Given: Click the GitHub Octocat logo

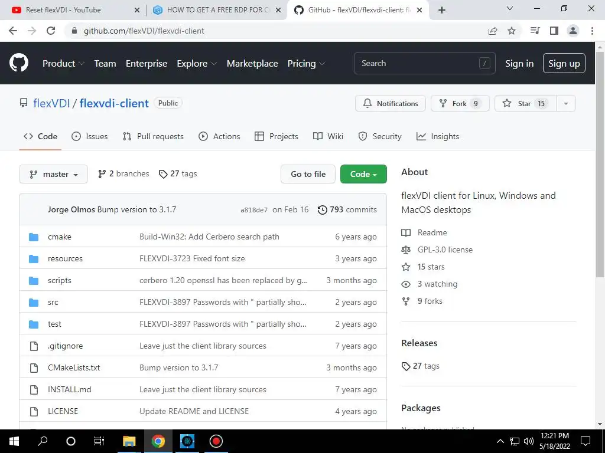Looking at the screenshot, I should pyautogui.click(x=19, y=63).
